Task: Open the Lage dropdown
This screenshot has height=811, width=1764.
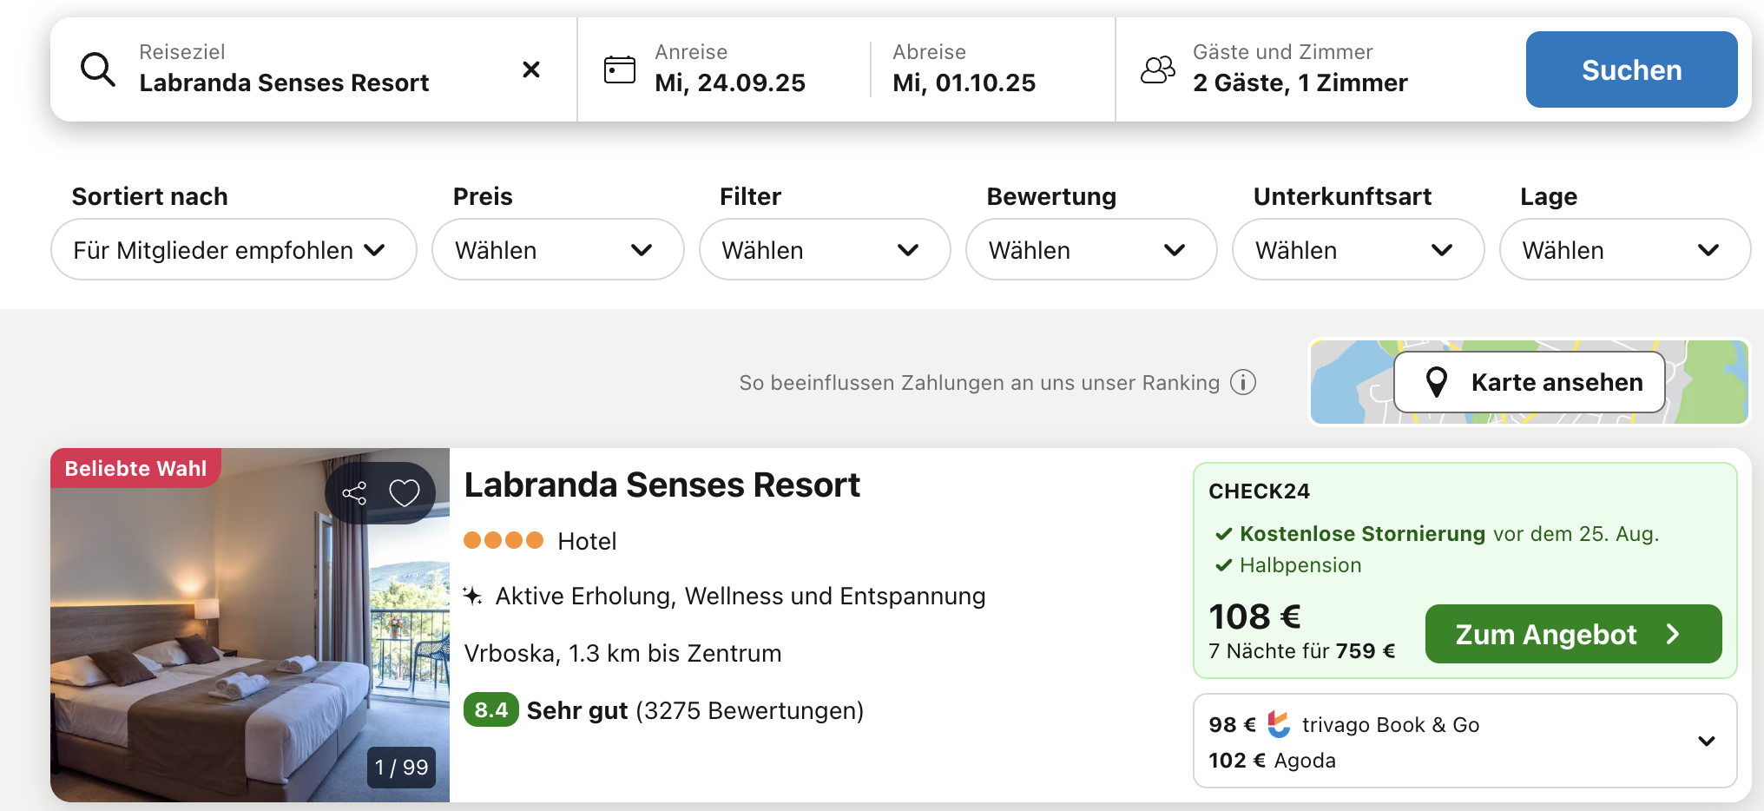Action: tap(1625, 249)
